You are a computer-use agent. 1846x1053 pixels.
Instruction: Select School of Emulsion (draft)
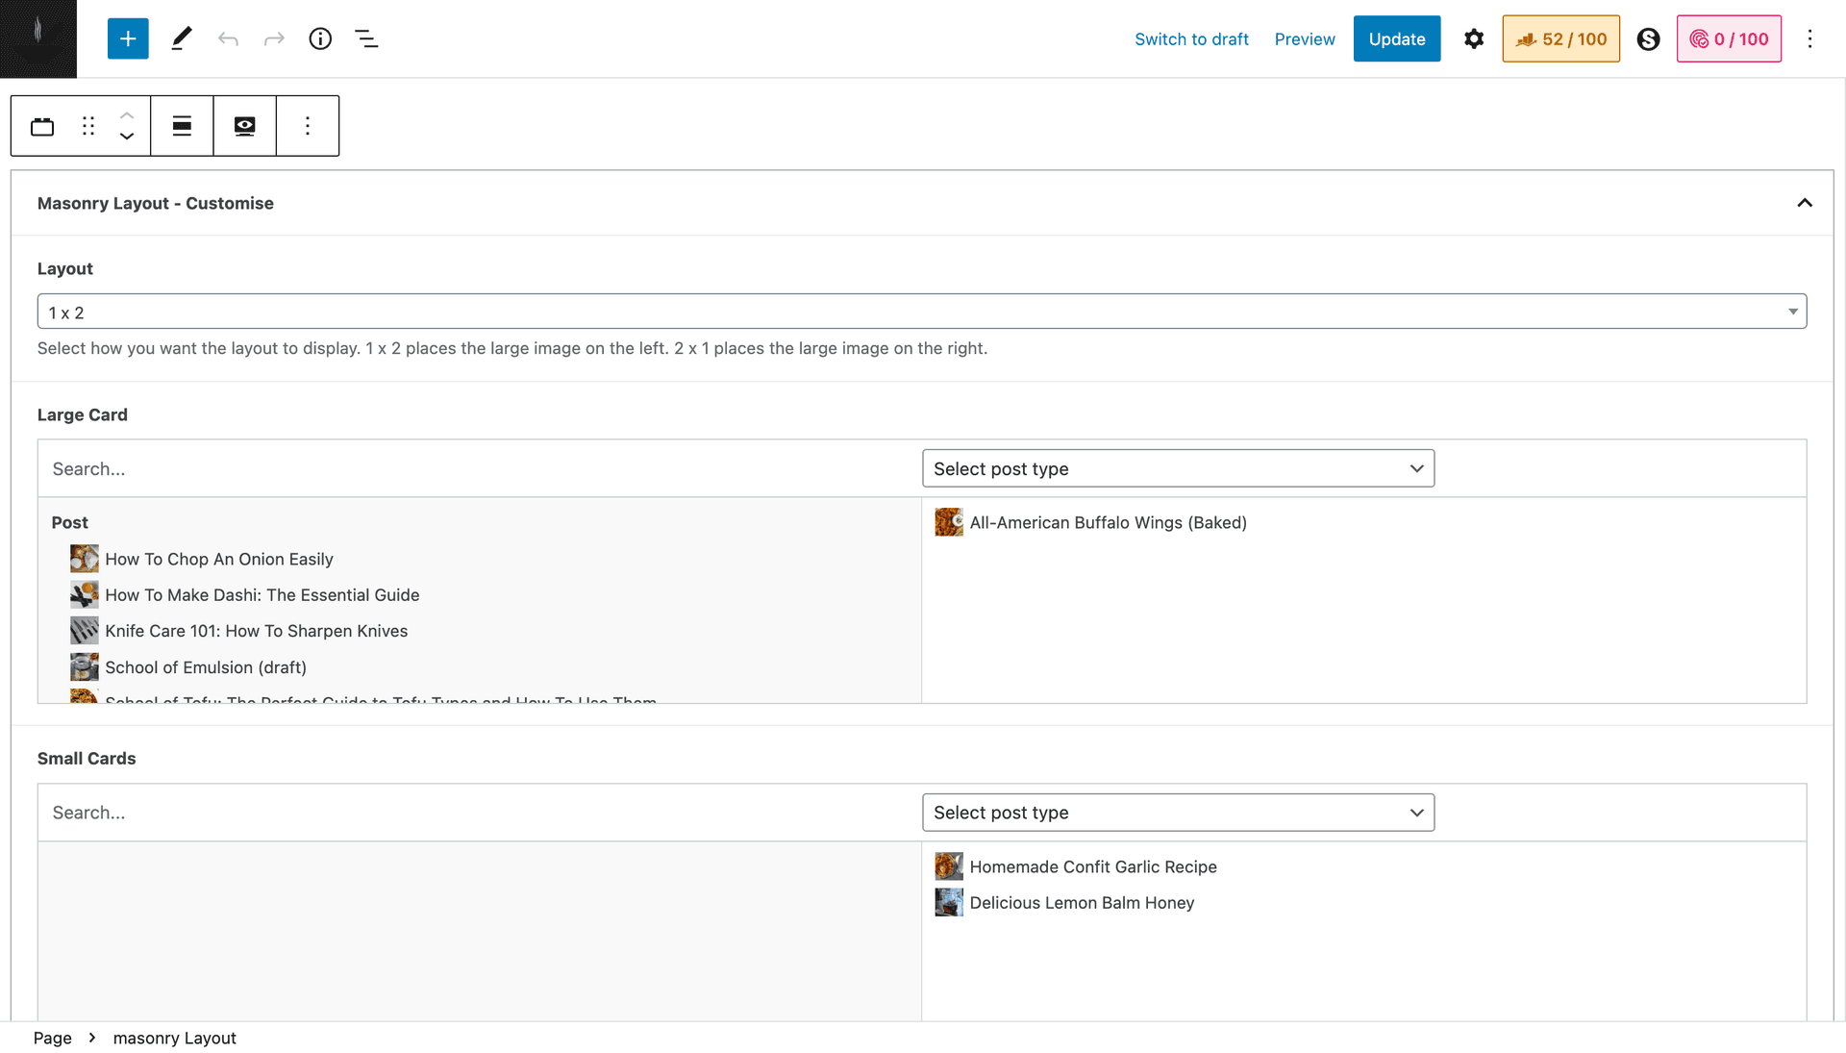[206, 667]
